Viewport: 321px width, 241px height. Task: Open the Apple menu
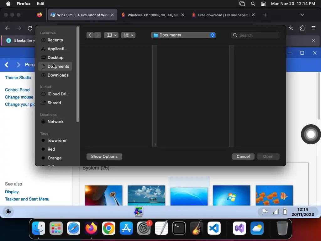click(8, 4)
